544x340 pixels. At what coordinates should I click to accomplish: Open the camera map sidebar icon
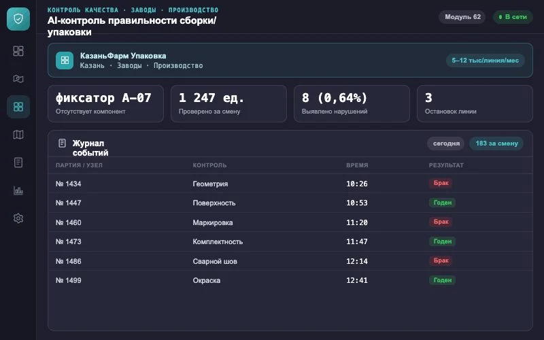(x=18, y=79)
